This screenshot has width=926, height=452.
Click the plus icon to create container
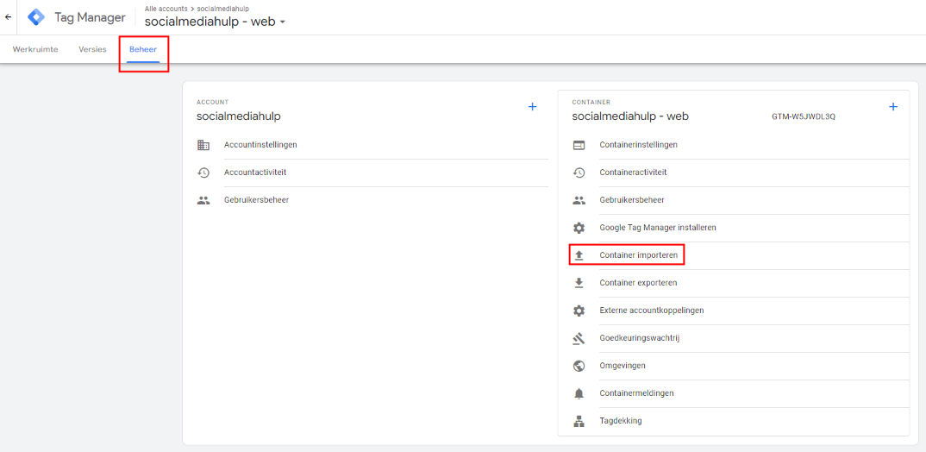(x=892, y=107)
